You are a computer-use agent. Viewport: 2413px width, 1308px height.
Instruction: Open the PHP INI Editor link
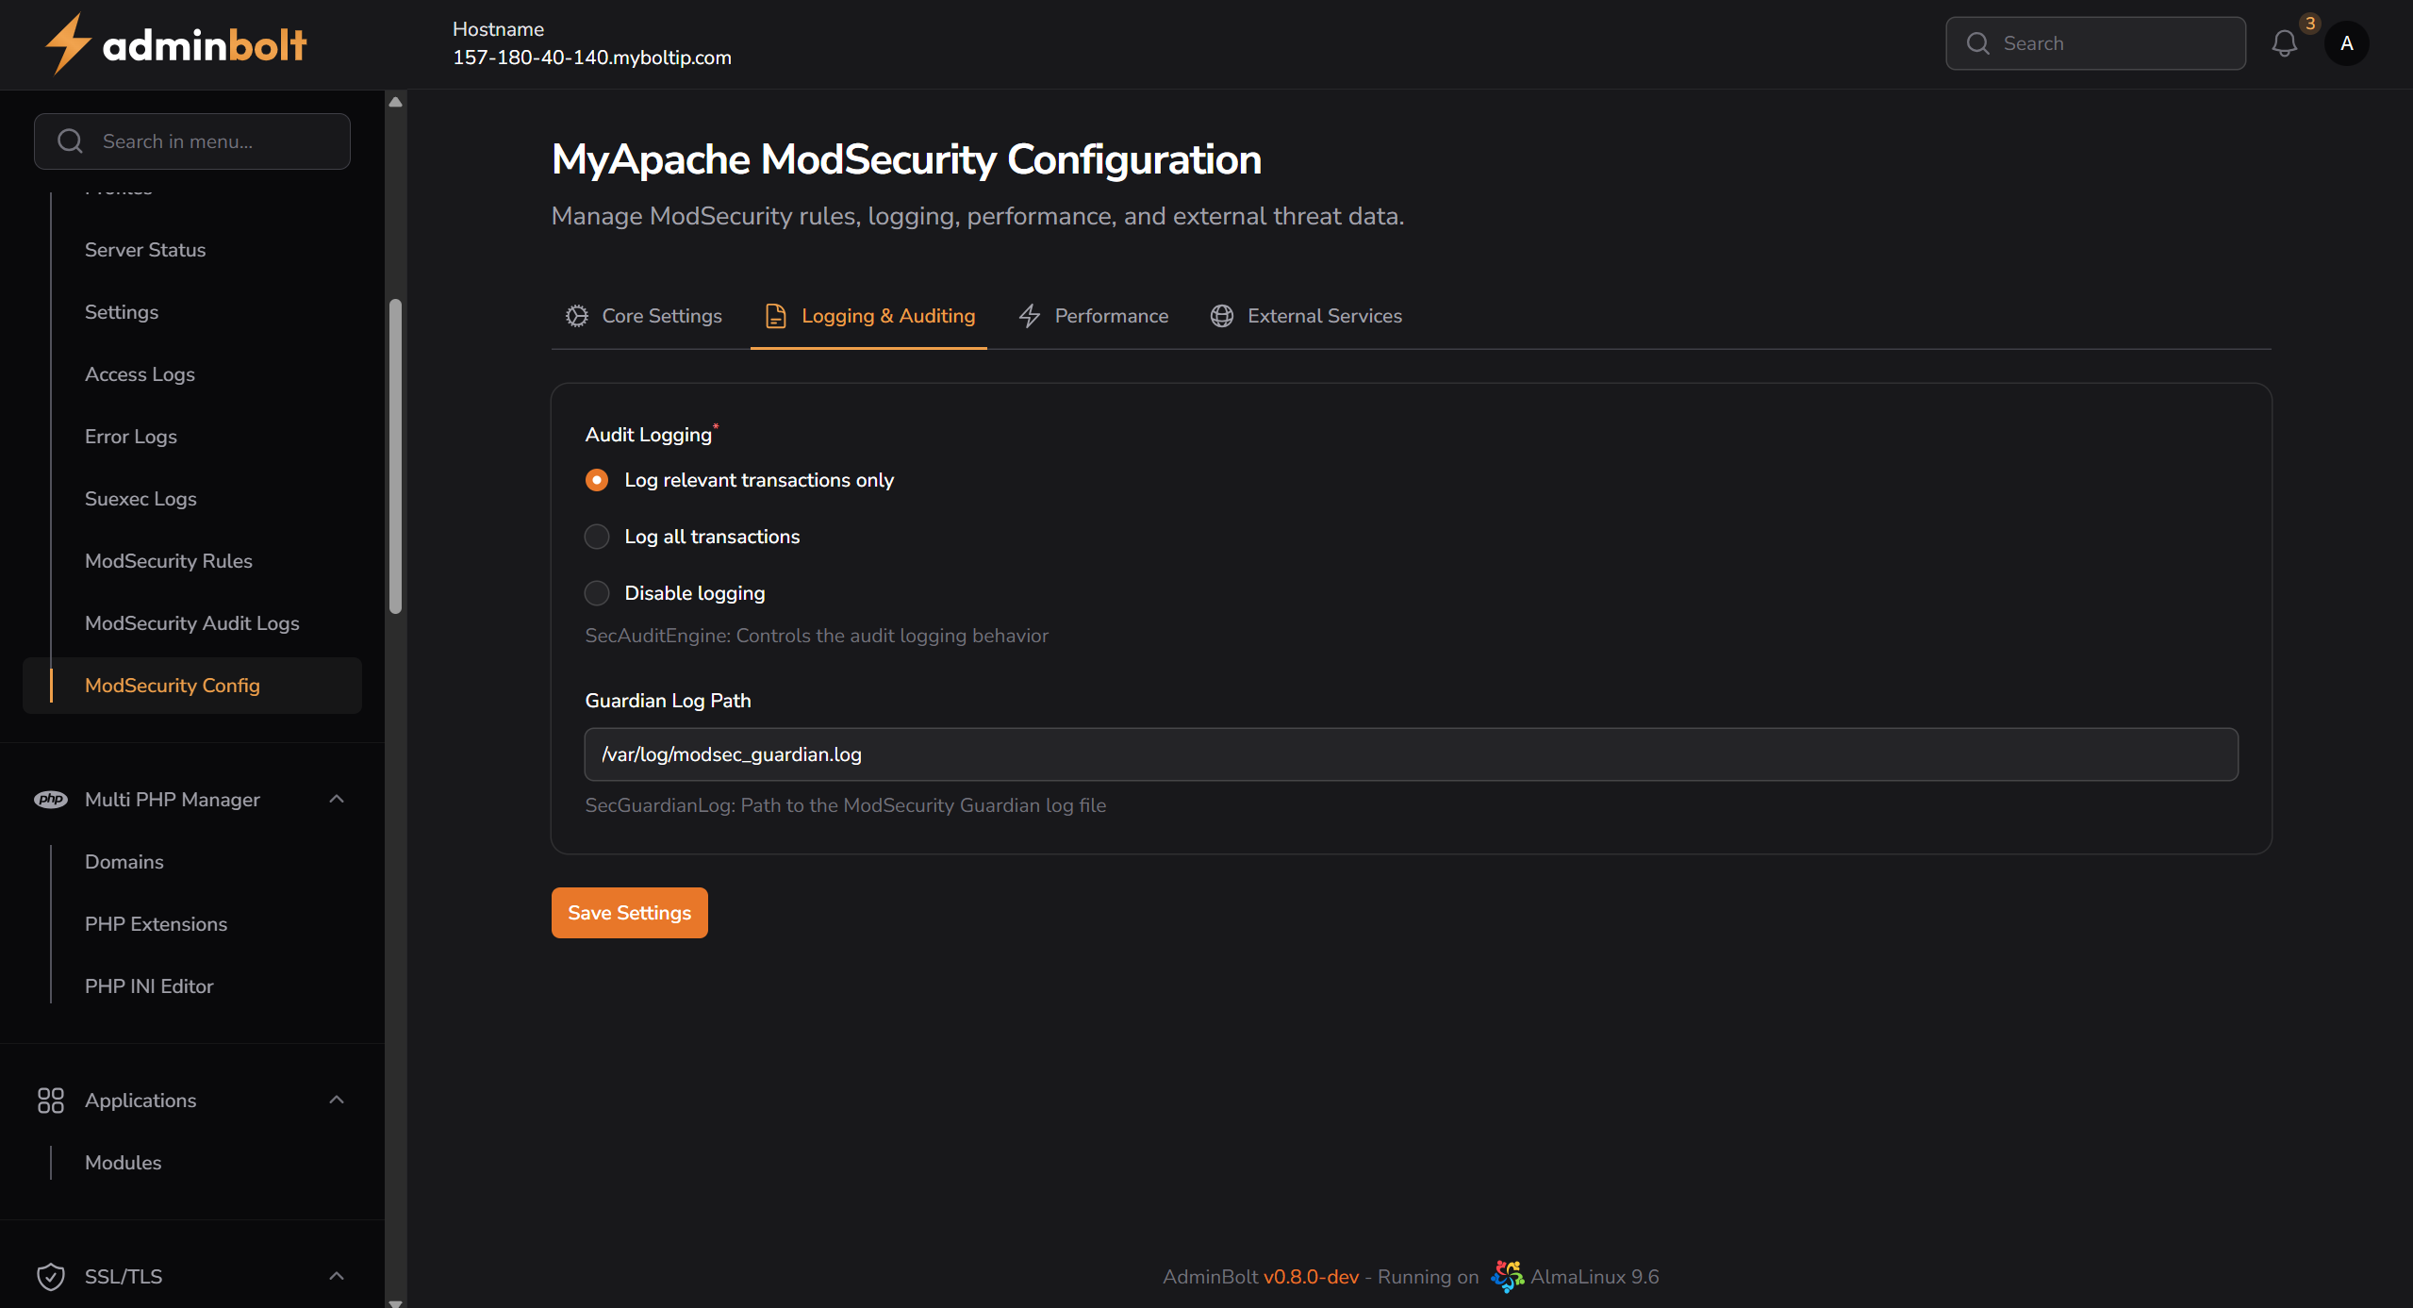pos(149,986)
